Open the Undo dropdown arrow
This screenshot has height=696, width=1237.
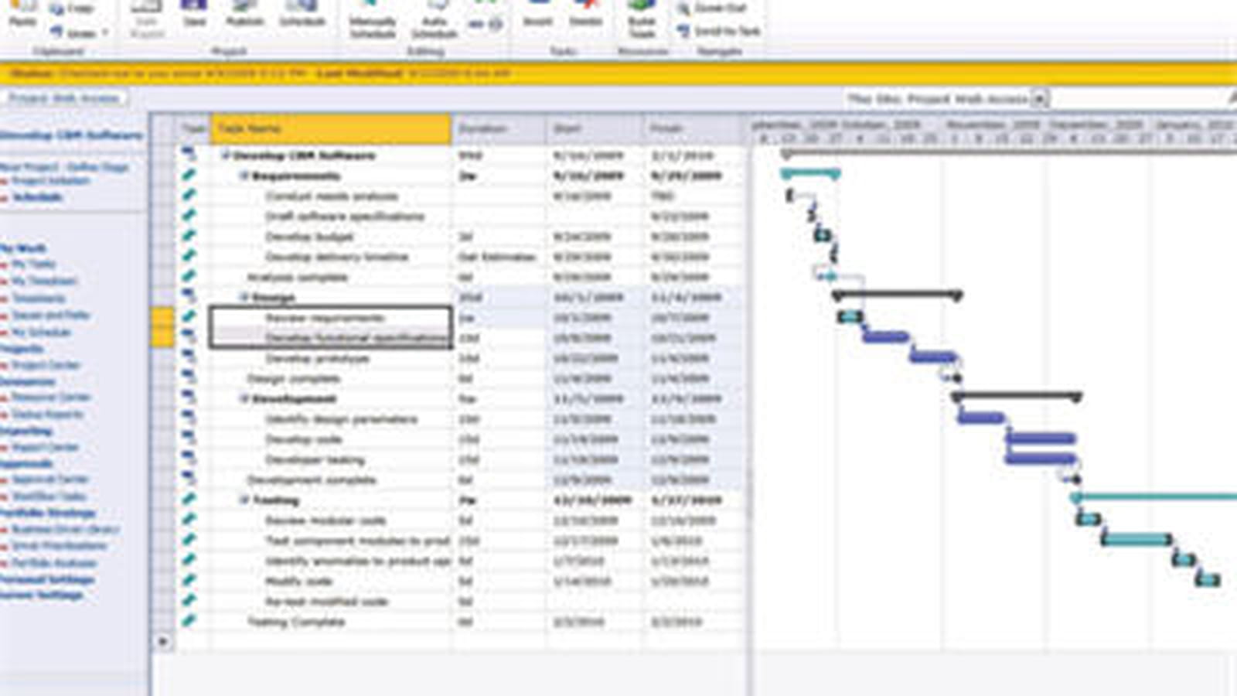click(105, 33)
